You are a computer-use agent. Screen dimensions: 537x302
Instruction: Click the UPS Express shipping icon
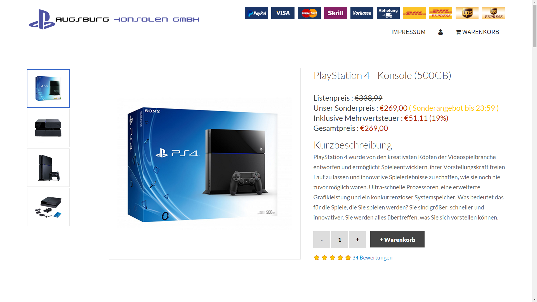click(x=493, y=13)
